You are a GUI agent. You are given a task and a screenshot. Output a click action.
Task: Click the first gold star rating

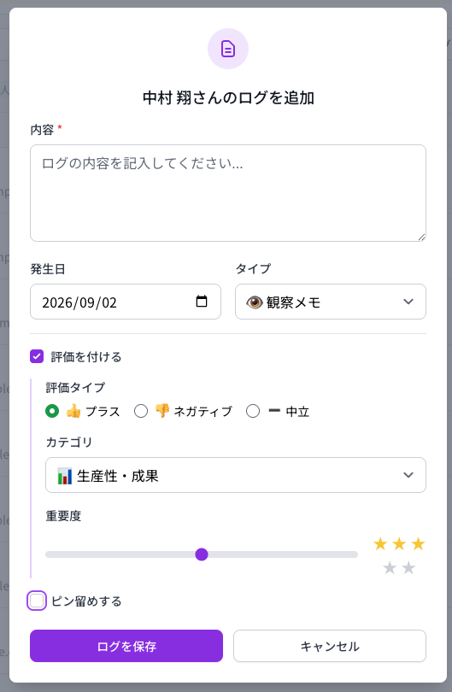tap(380, 543)
